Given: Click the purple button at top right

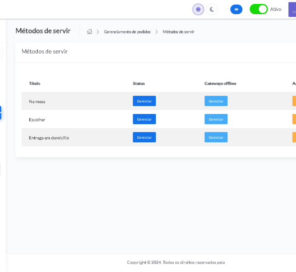Looking at the screenshot, I should tap(292, 9).
